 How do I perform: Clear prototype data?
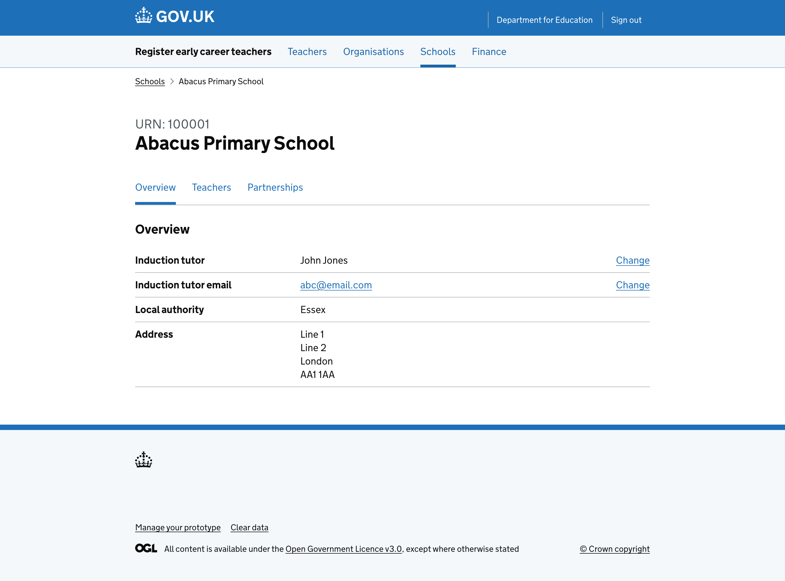[249, 527]
